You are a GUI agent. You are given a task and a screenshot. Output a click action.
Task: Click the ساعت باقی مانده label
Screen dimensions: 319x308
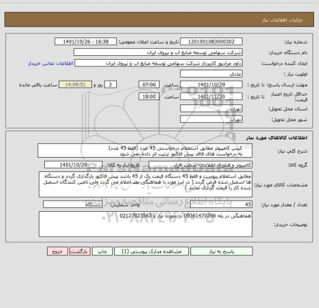click(x=38, y=85)
